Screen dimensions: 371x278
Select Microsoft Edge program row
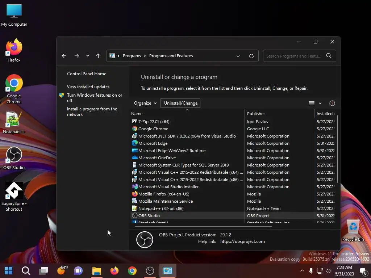233,143
